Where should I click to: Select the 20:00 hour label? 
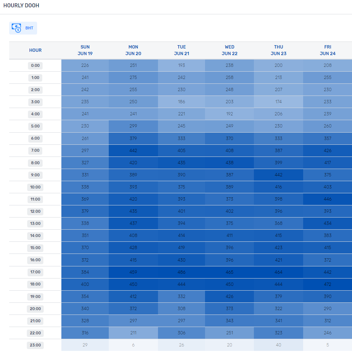pos(35,309)
